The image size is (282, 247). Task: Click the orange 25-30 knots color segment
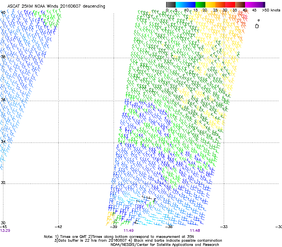coord(220,5)
